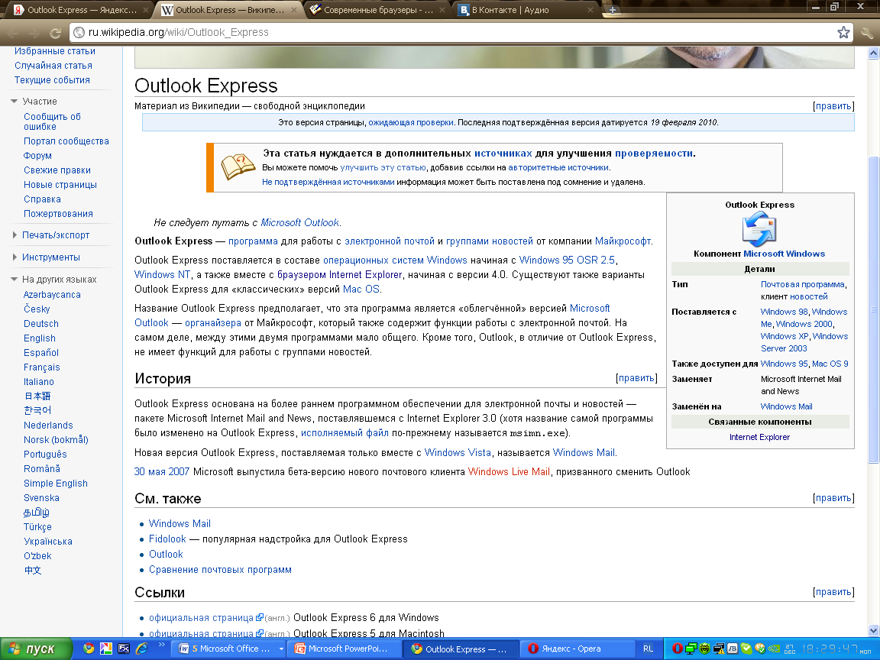The image size is (880, 660).
Task: Open the электронной почтой link
Action: click(390, 241)
